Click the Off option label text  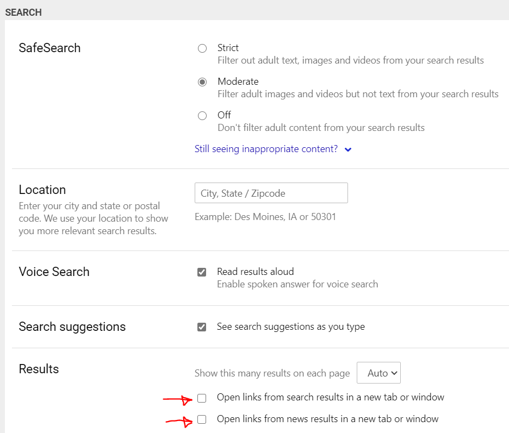pyautogui.click(x=224, y=115)
